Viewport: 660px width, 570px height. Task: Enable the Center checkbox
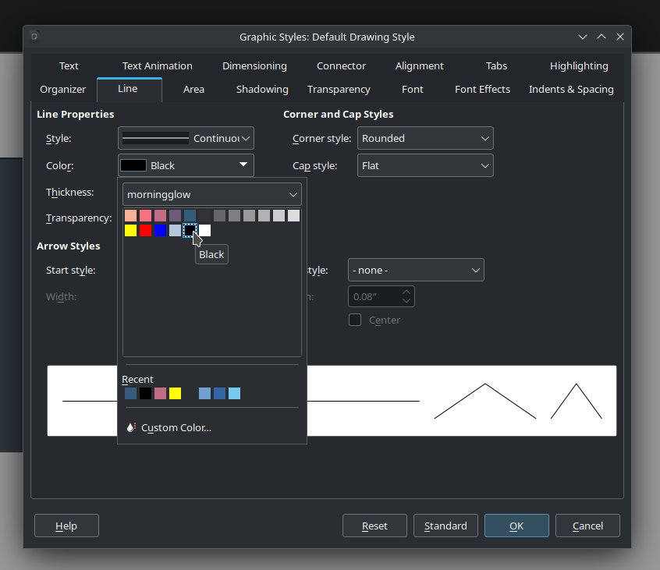coord(355,320)
